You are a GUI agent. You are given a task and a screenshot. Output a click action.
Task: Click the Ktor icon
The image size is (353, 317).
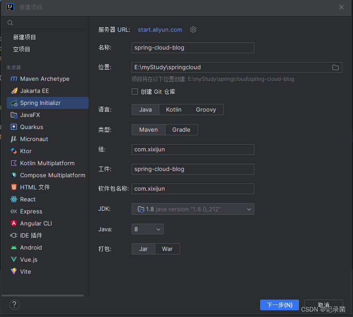14,151
